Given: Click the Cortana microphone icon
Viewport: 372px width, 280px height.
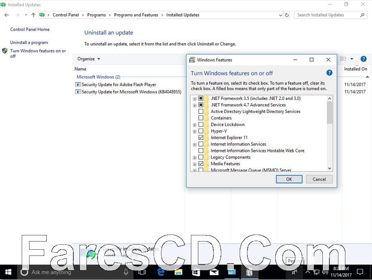Looking at the screenshot, I should pyautogui.click(x=126, y=272).
